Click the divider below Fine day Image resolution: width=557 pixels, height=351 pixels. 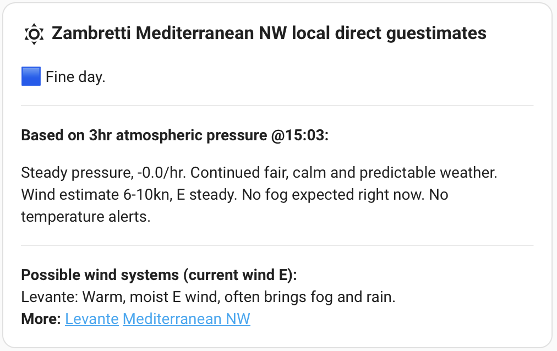click(277, 106)
